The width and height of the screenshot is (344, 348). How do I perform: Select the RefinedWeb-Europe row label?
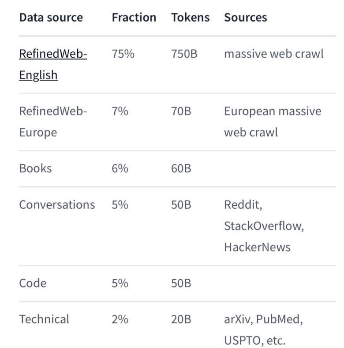tap(53, 122)
